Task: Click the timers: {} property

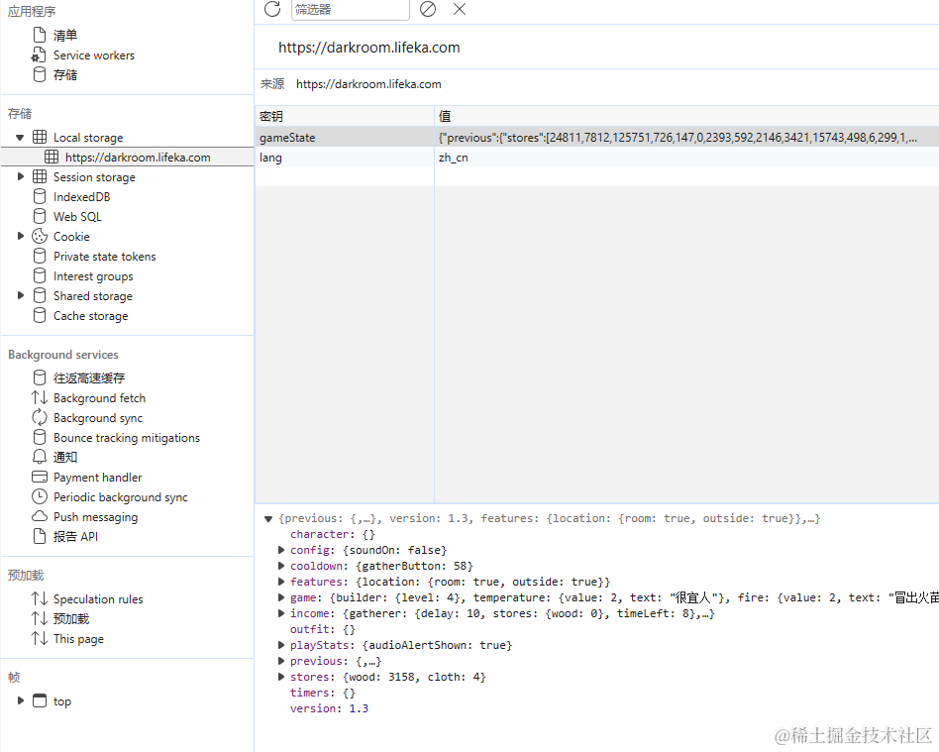Action: pos(323,693)
